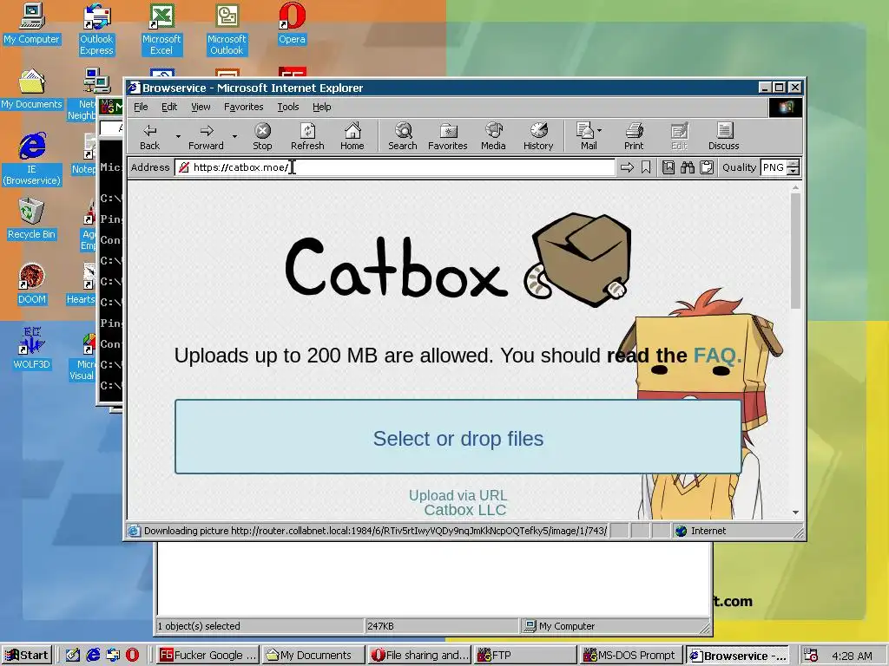889x666 pixels.
Task: Click the Show Desktop quick launch icon
Action: [x=73, y=656]
